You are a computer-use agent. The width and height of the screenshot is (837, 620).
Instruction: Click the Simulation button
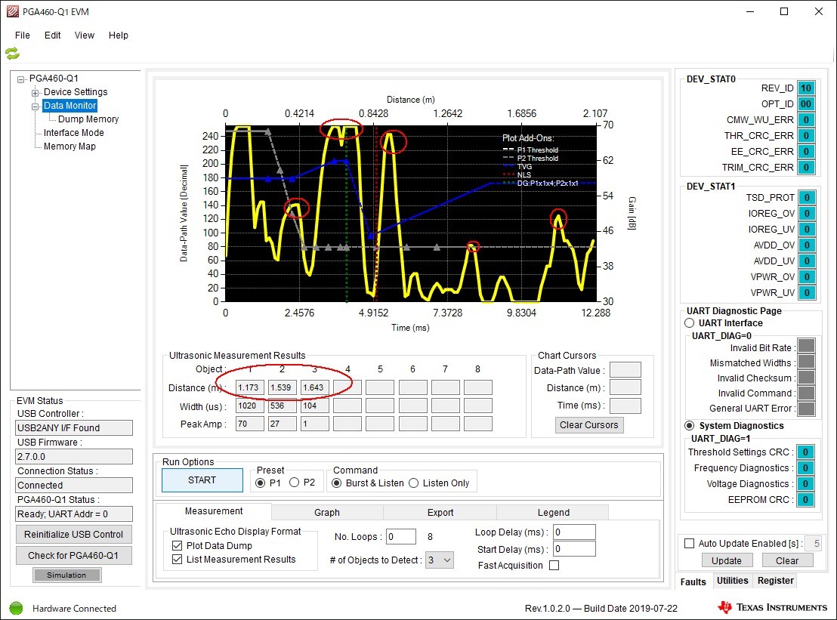pos(66,575)
